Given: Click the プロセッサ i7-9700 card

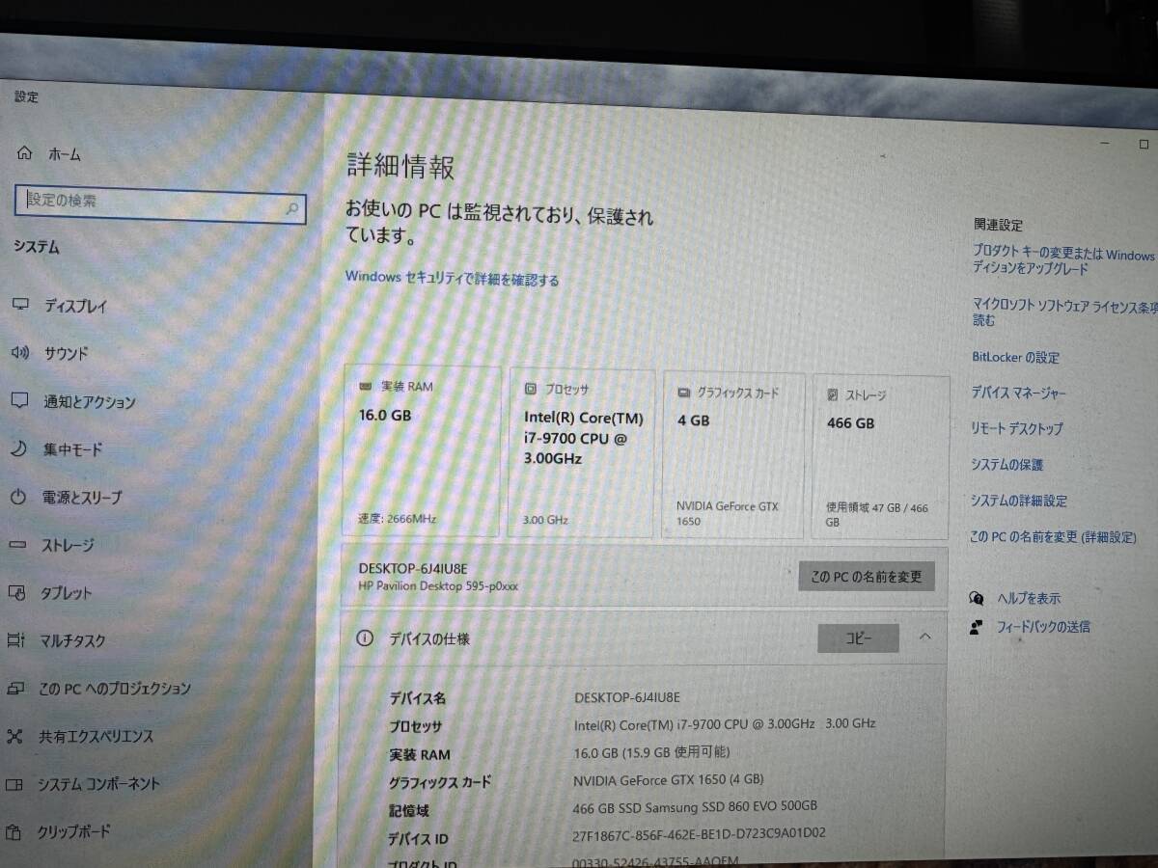Looking at the screenshot, I should (x=582, y=453).
